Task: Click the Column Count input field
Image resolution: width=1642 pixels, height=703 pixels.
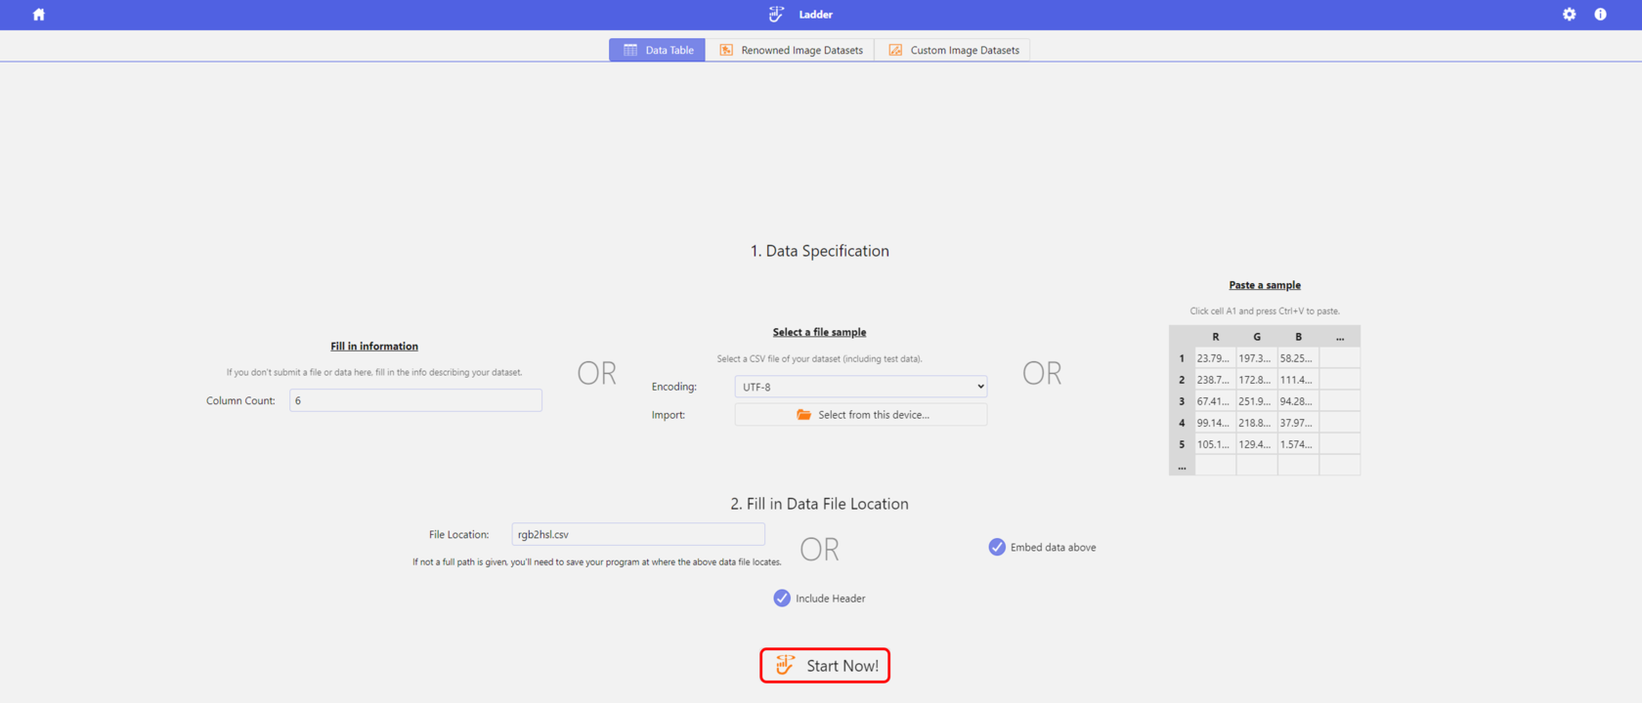Action: point(415,400)
